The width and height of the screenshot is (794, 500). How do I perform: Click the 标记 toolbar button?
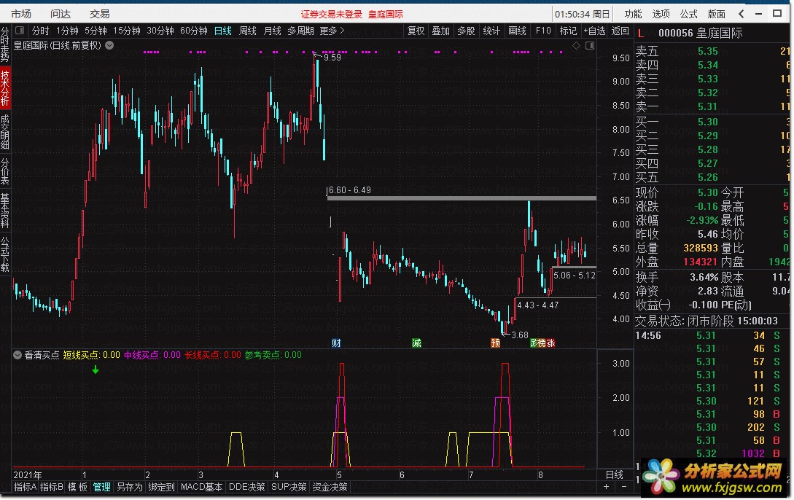[568, 31]
